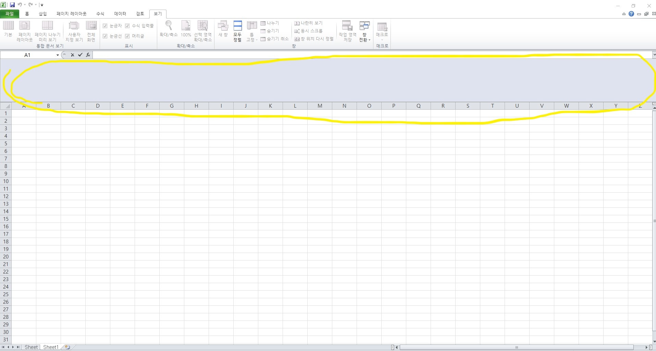
Task: Confirm entry with the check mark icon
Action: coord(80,55)
